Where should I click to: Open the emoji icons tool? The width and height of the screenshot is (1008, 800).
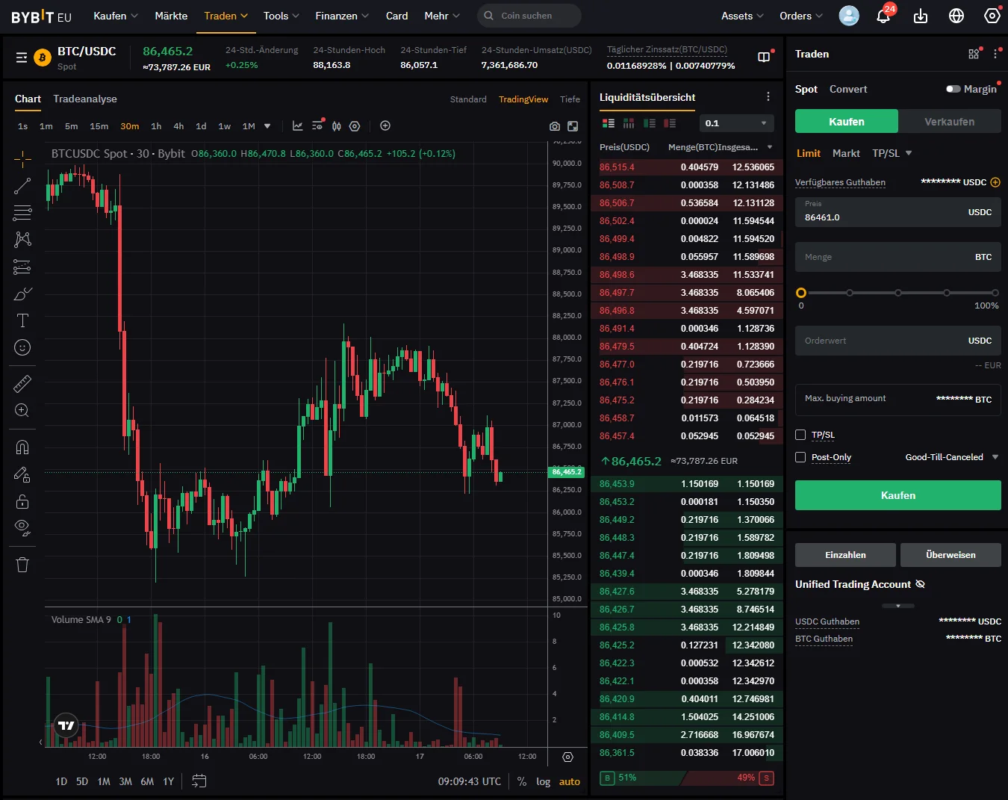pyautogui.click(x=22, y=347)
